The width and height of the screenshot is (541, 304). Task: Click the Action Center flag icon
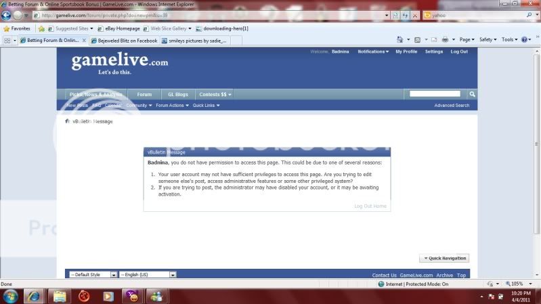click(492, 297)
